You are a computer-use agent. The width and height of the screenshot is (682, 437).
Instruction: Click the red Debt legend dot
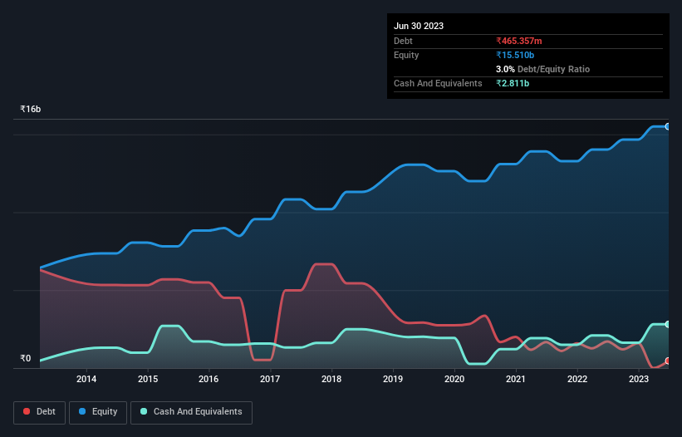[x=27, y=411]
